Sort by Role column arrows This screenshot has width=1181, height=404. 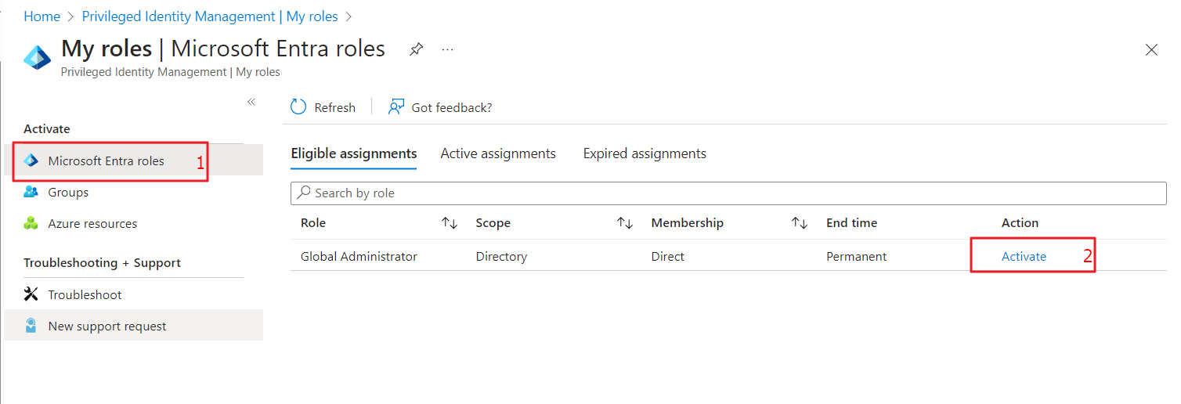click(x=450, y=223)
